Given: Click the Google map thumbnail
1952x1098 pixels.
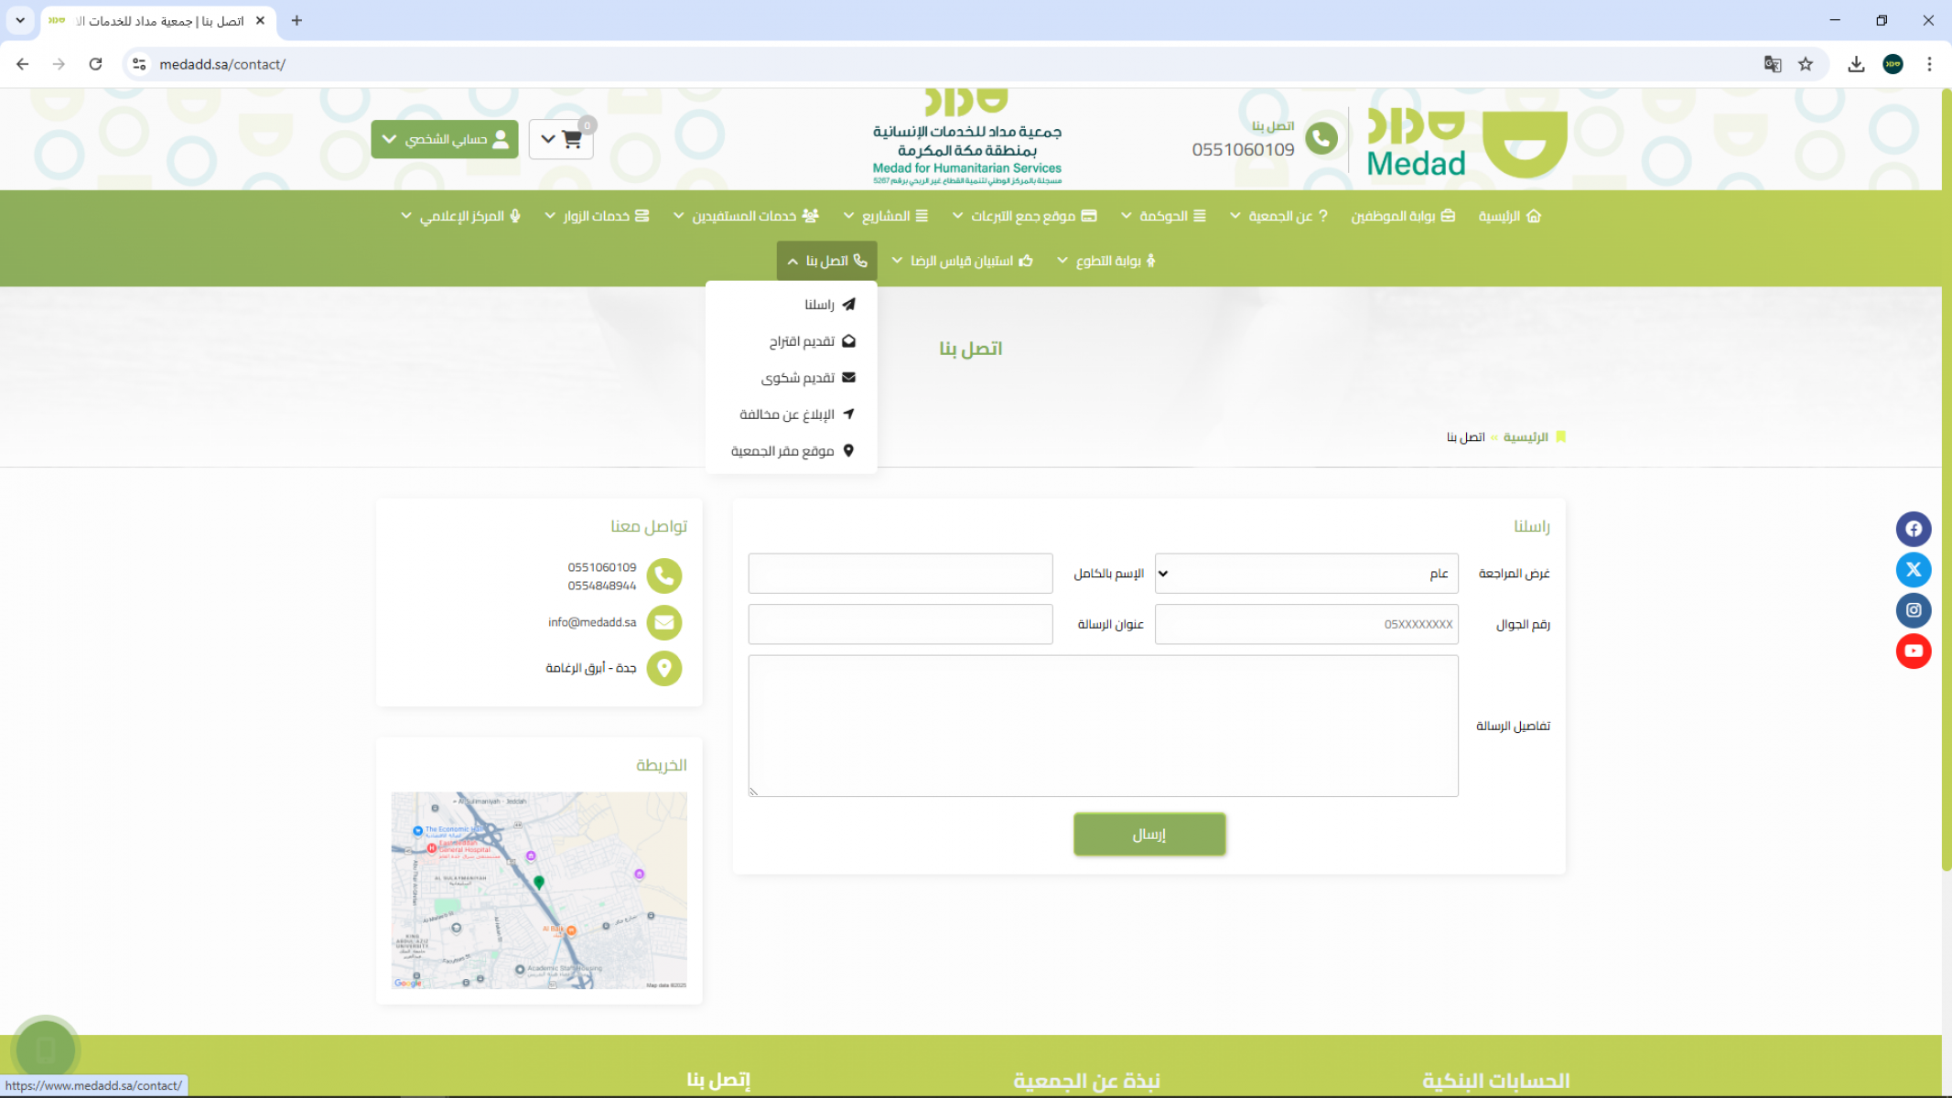Looking at the screenshot, I should (539, 889).
